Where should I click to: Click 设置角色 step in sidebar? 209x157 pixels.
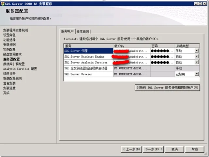[x=9, y=35]
